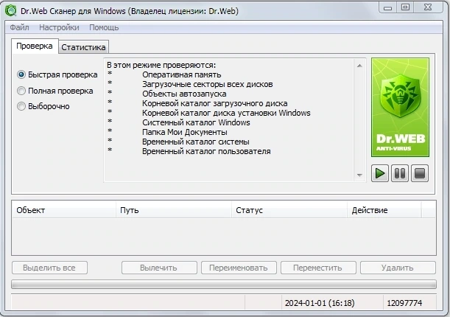Click В этом режиме проверяются heading

161,65
